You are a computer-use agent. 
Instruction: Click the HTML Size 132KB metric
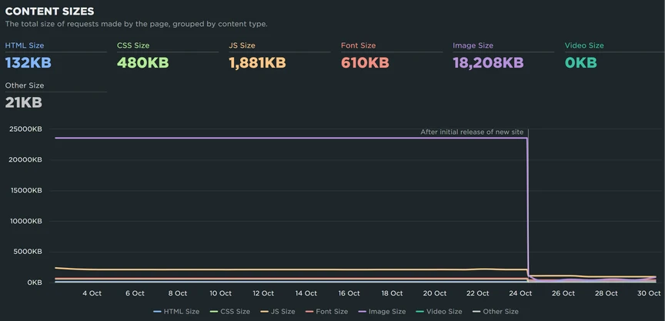[28, 63]
